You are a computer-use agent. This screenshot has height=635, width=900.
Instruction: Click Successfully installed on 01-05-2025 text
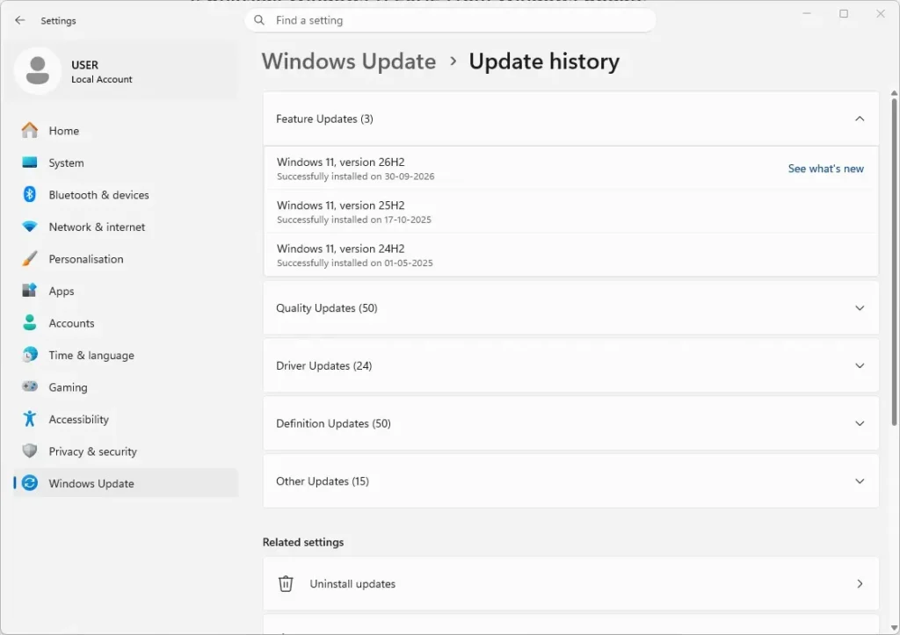click(355, 263)
